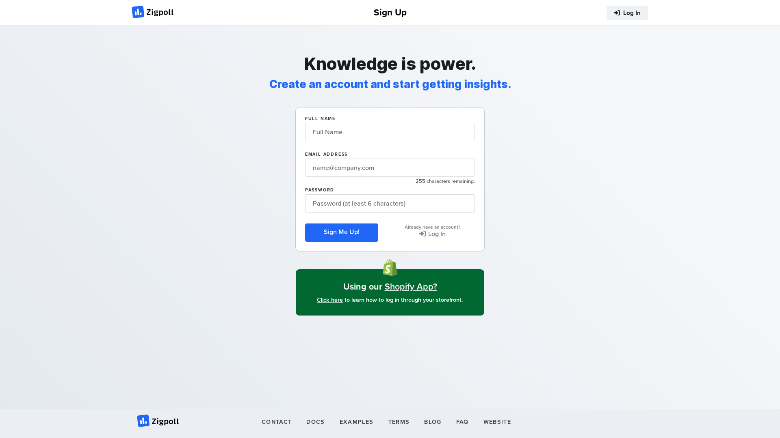The width and height of the screenshot is (780, 438).
Task: Click the 'Knowledge is power.' heading
Action: (x=390, y=64)
